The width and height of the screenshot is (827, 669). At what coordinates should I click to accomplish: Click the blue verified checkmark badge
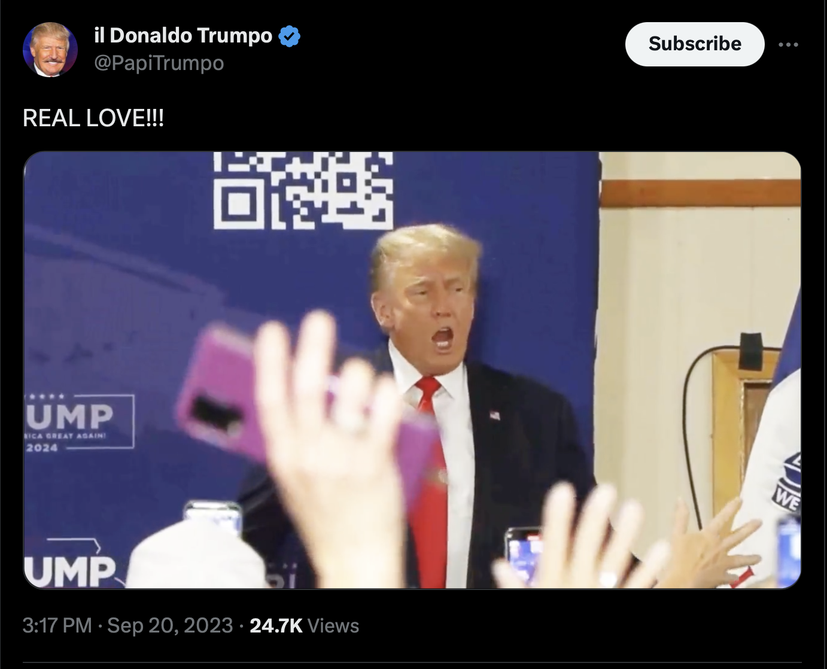(x=290, y=37)
